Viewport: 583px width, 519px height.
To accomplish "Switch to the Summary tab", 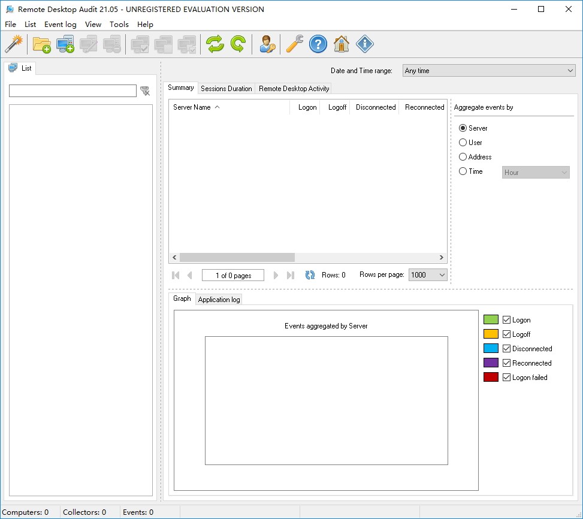I will click(x=181, y=87).
